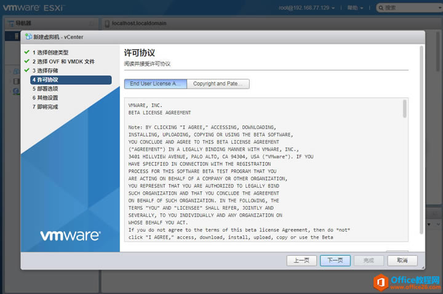Click the 导航器 navigator panel icon
This screenshot has height=294, width=443.
click(10, 23)
